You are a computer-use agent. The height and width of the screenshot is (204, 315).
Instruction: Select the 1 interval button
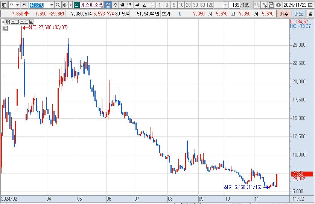[x=160, y=5]
